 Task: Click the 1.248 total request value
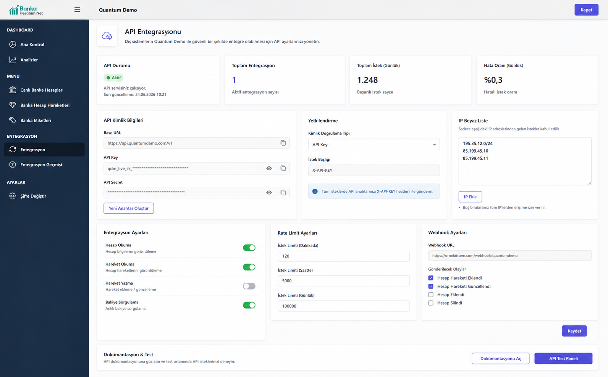(x=367, y=80)
